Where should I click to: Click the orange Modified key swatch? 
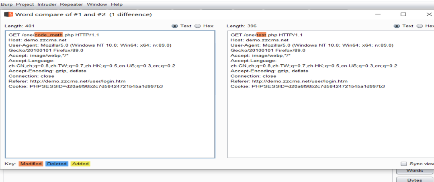pyautogui.click(x=31, y=164)
